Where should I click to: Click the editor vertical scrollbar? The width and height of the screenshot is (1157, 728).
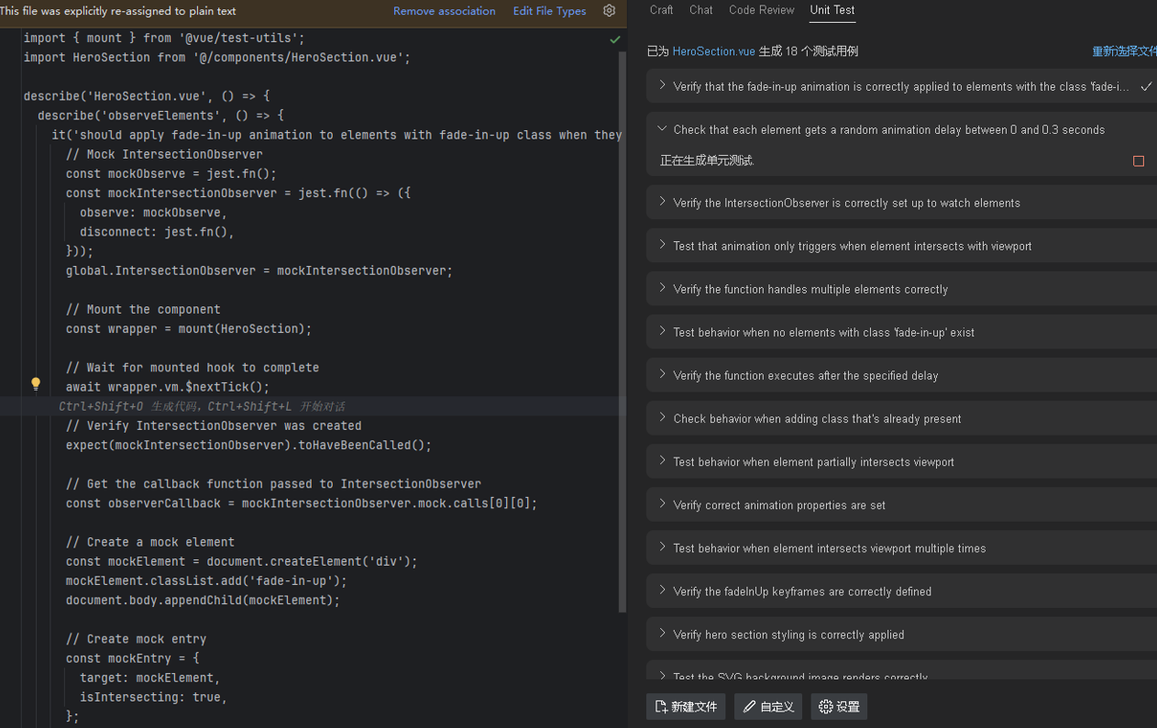point(623,330)
